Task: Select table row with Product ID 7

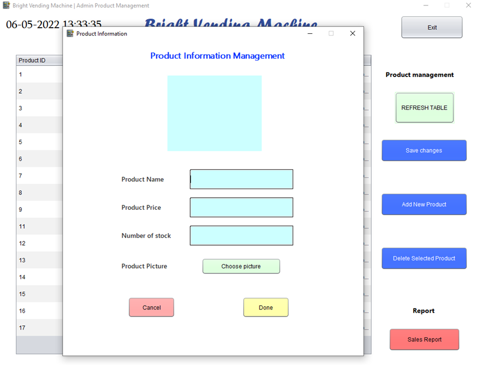Action: point(40,175)
